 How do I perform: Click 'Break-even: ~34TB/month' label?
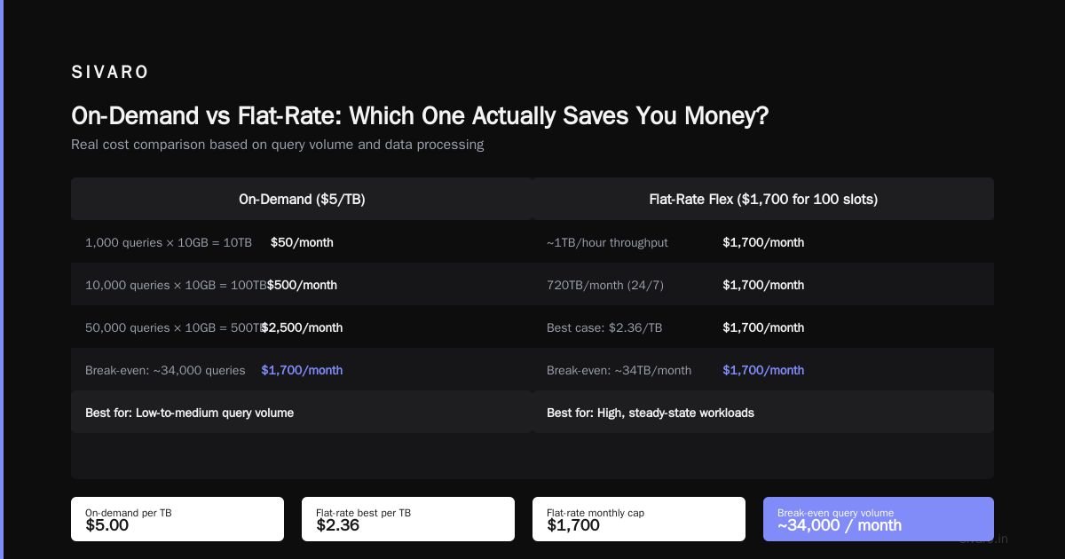tap(619, 370)
